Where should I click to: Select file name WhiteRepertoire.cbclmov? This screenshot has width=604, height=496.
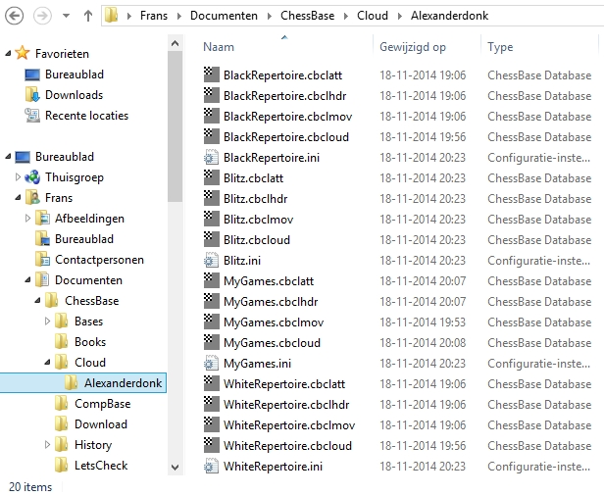pos(289,425)
